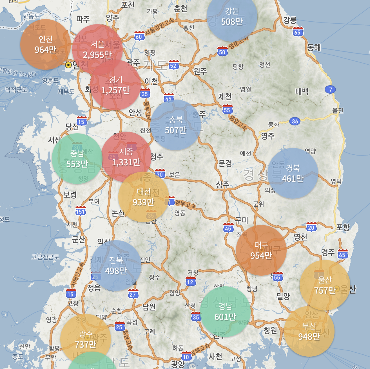Image resolution: width=370 pixels, height=369 pixels.
Task: Click the 파주 city label
Action: [x=83, y=19]
